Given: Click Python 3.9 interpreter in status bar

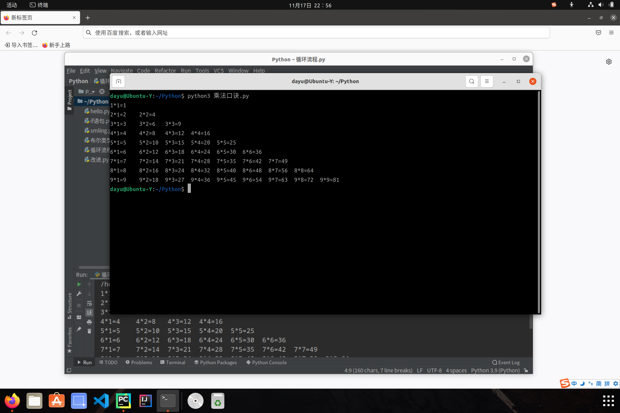Looking at the screenshot, I should [x=495, y=370].
